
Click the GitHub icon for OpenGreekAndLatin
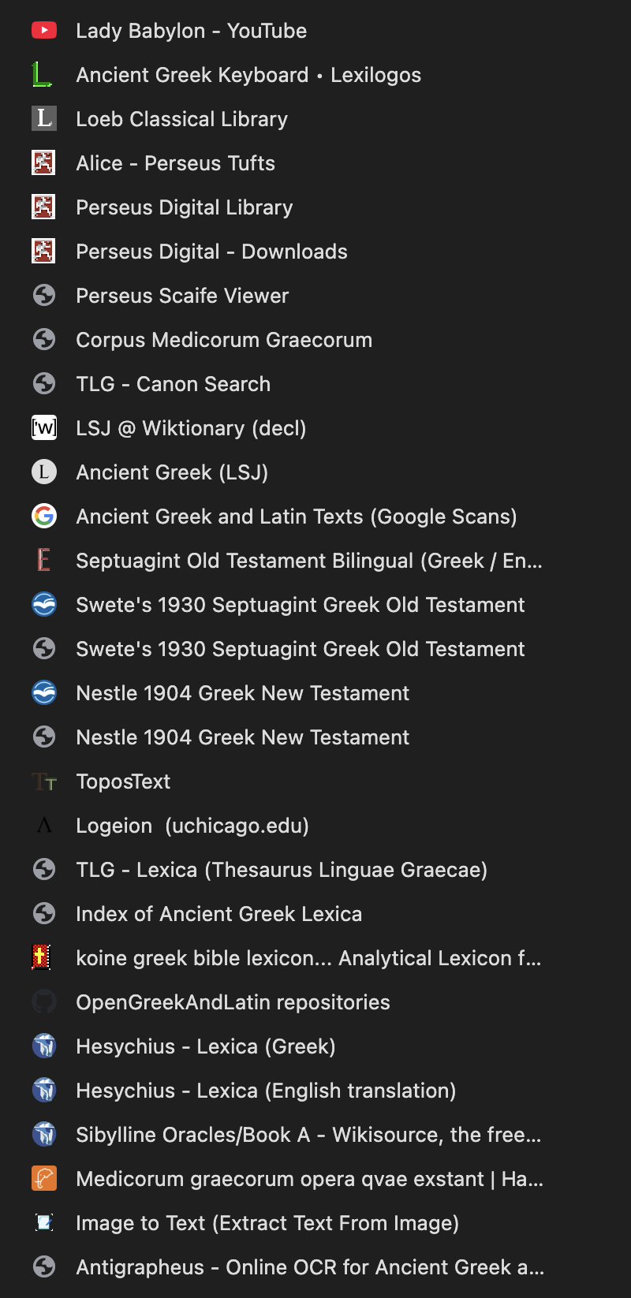[44, 1002]
